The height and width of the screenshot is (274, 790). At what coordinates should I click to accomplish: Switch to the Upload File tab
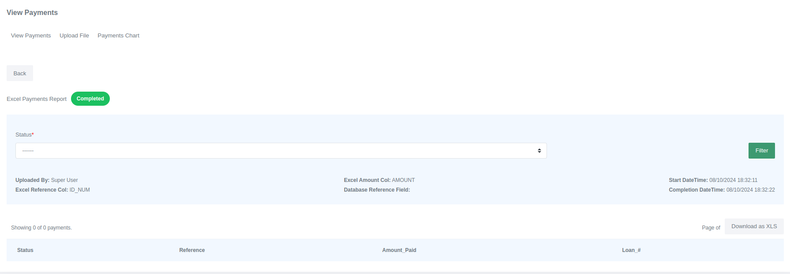[74, 36]
